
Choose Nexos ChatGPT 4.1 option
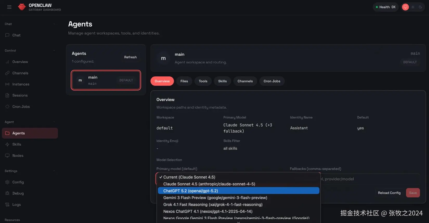238,211
